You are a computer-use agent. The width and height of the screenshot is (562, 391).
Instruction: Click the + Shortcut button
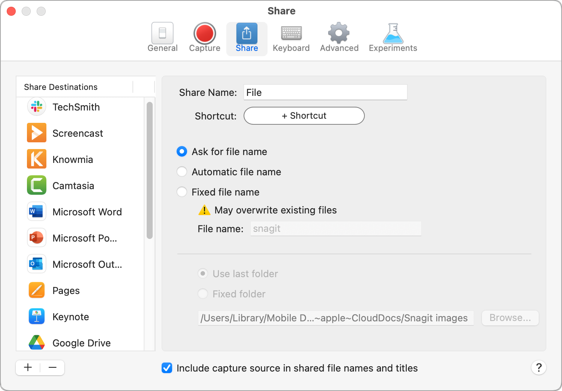coord(304,116)
